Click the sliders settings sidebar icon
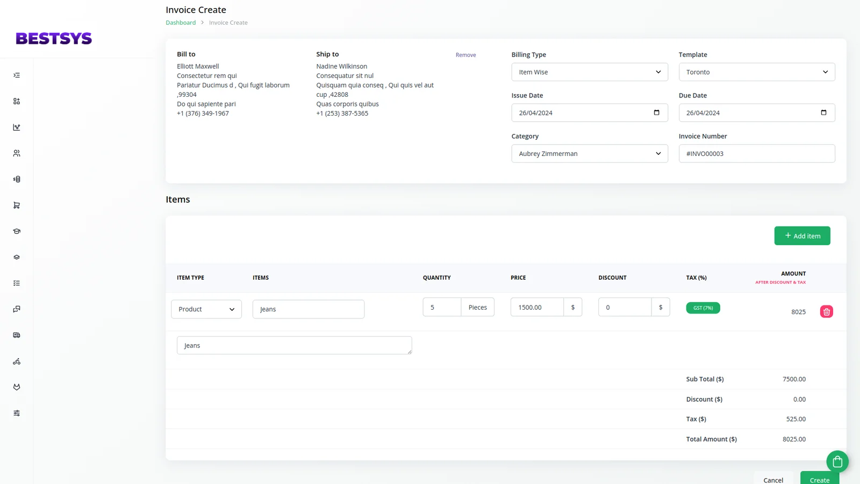The width and height of the screenshot is (860, 484). tap(17, 413)
